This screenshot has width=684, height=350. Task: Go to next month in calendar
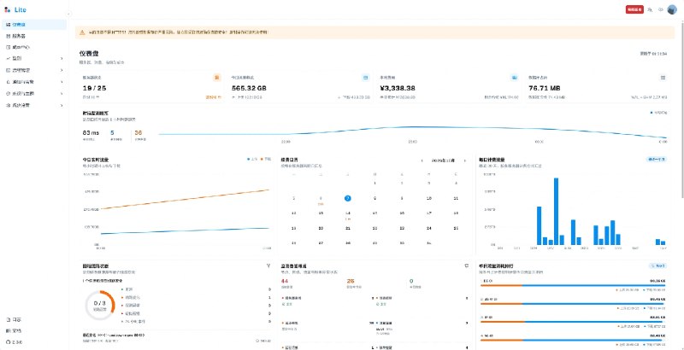[x=464, y=160]
